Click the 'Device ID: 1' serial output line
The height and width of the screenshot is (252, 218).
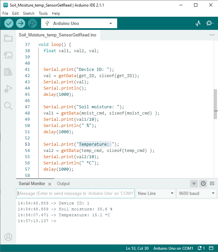click(x=54, y=203)
